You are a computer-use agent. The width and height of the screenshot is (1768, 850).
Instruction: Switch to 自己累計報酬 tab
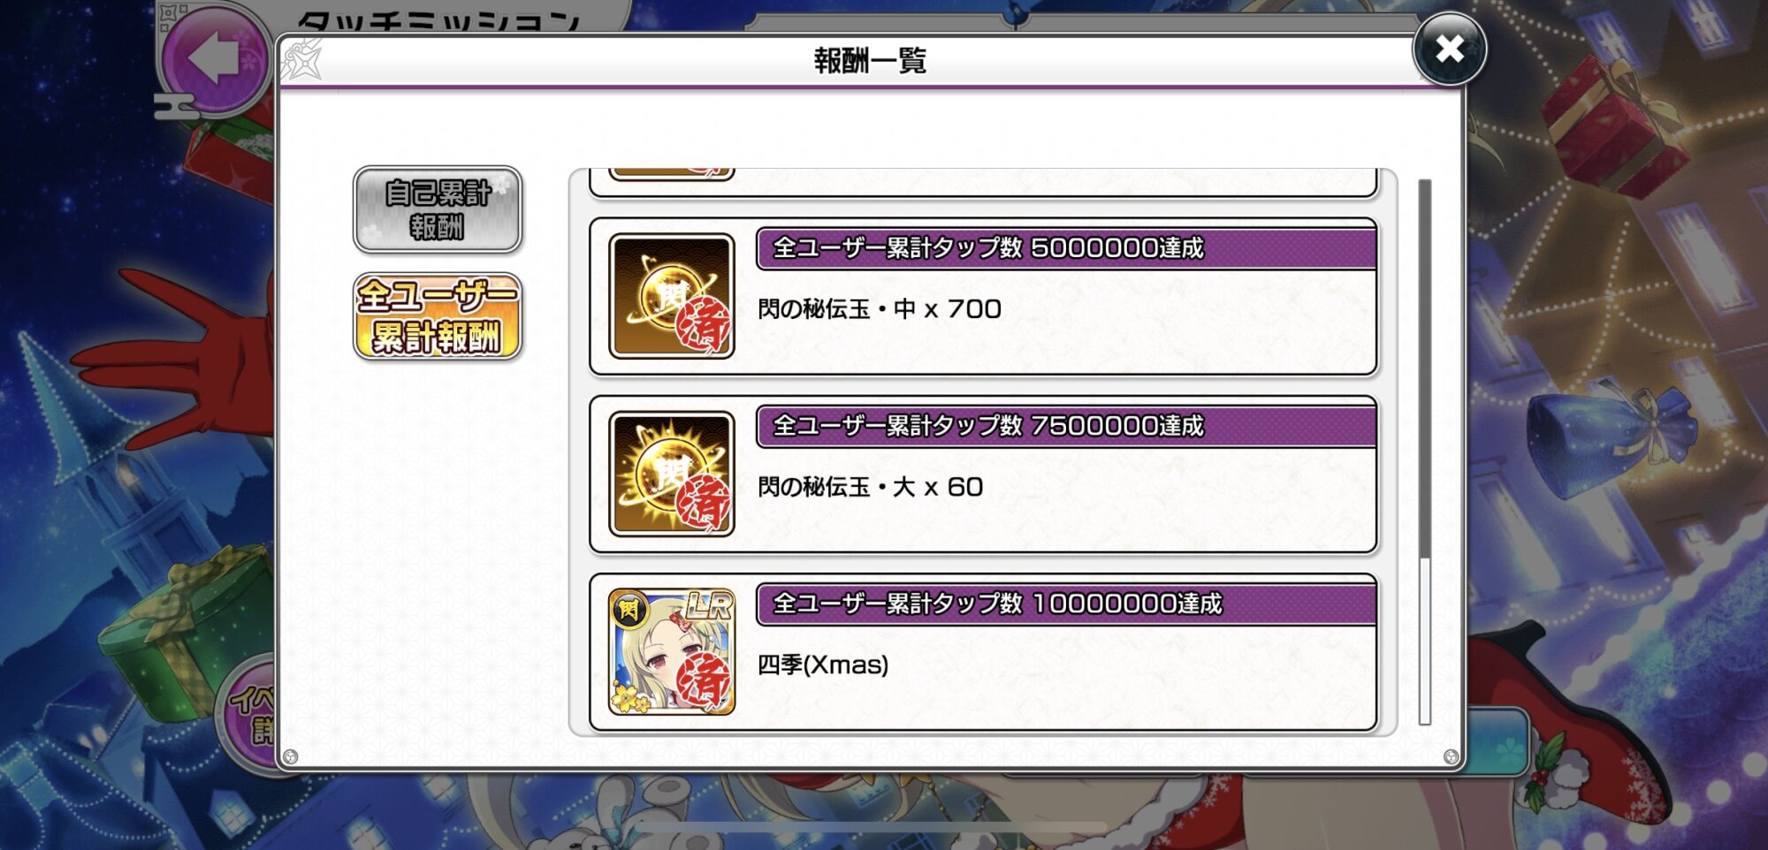tap(438, 209)
